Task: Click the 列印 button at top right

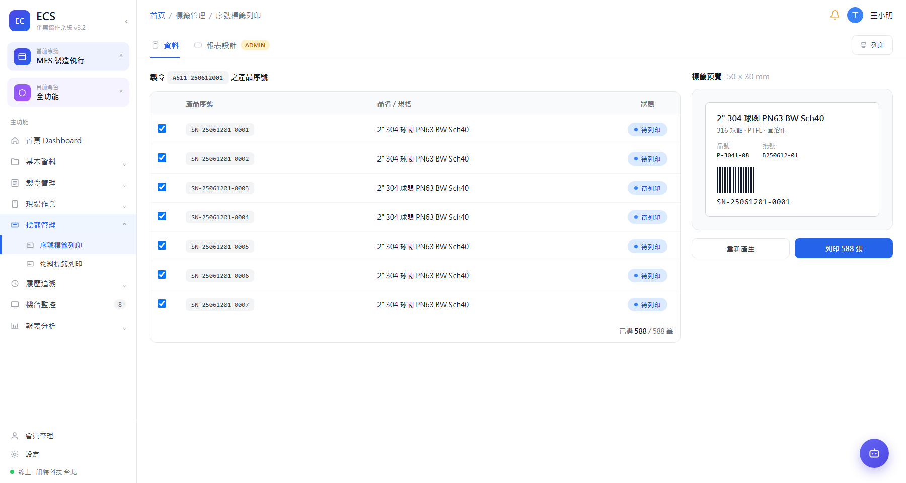Action: 872,45
